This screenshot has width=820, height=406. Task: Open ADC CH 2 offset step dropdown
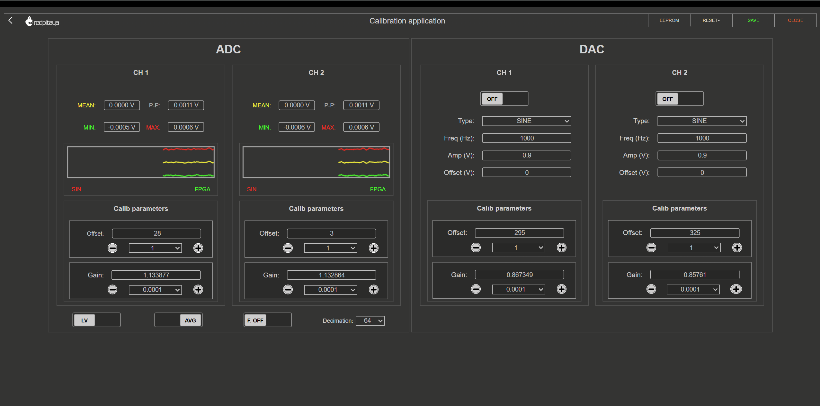[331, 248]
